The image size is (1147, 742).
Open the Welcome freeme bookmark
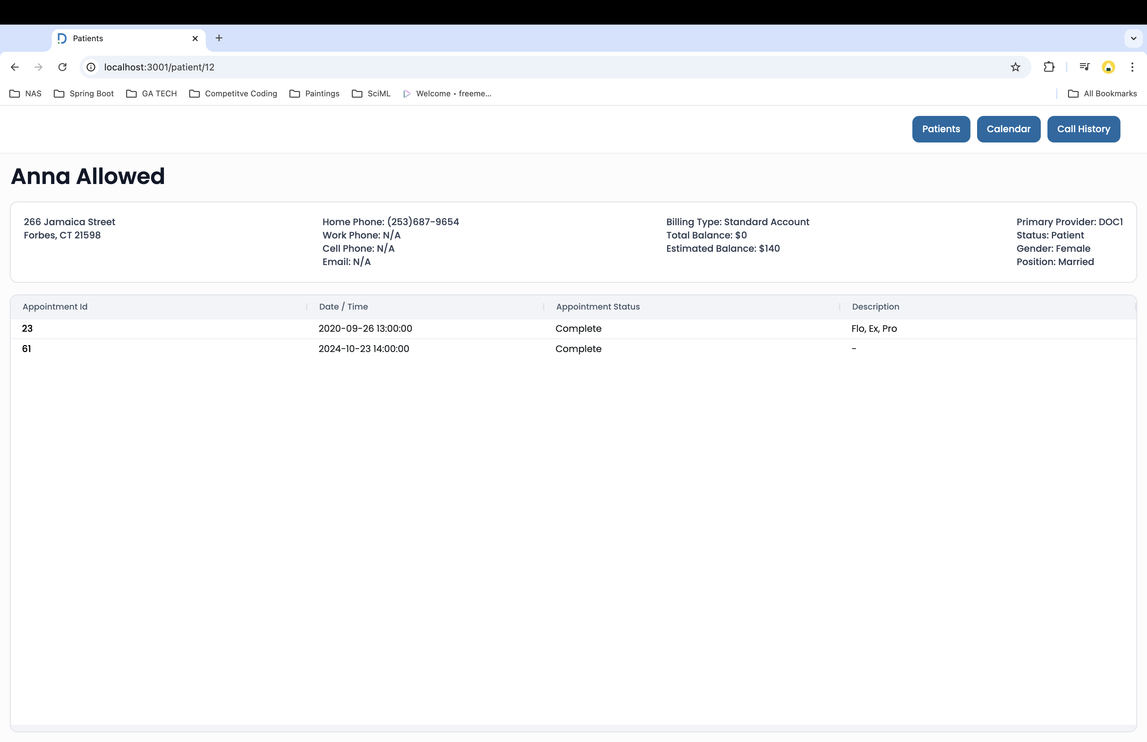447,93
